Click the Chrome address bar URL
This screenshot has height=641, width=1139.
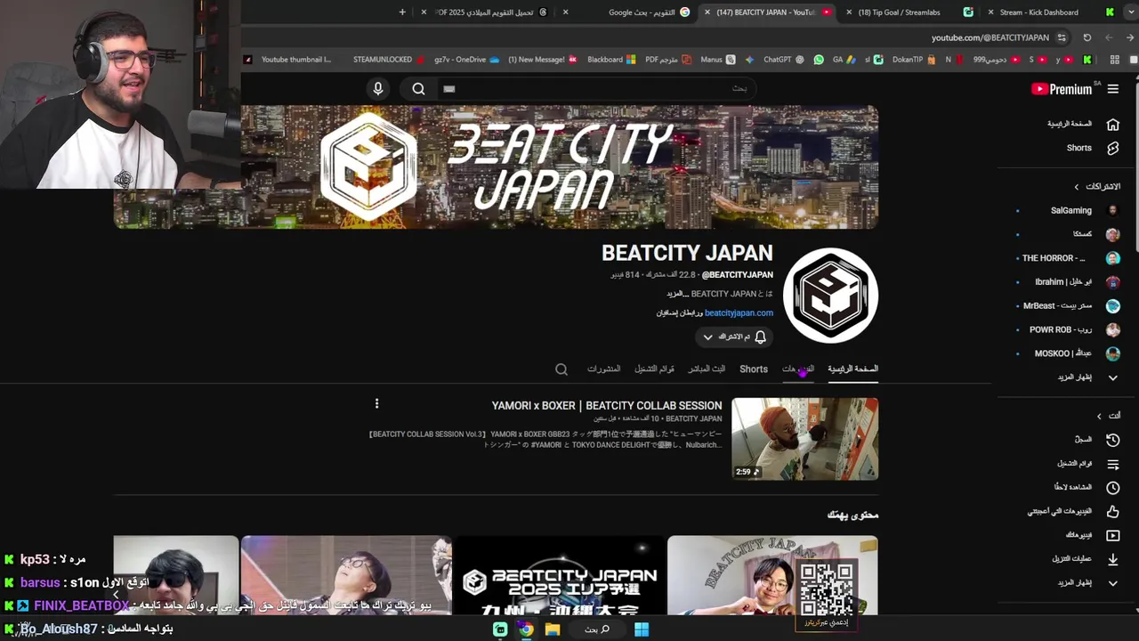(x=990, y=38)
